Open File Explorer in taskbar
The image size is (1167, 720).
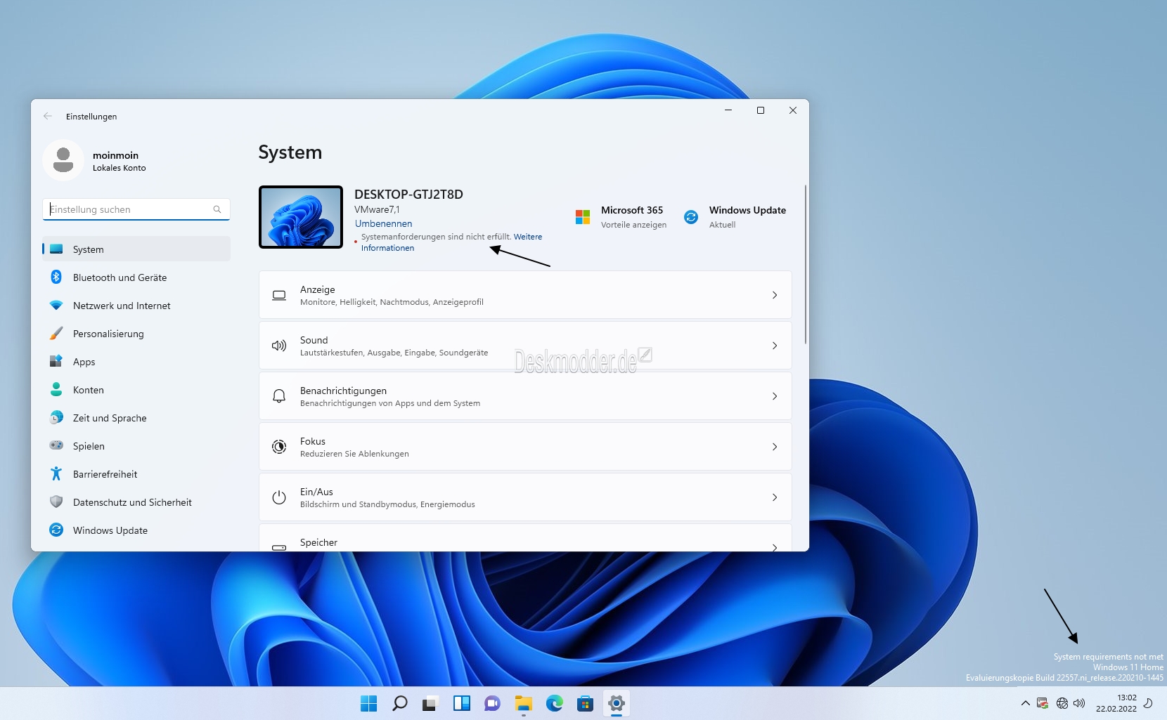(524, 703)
